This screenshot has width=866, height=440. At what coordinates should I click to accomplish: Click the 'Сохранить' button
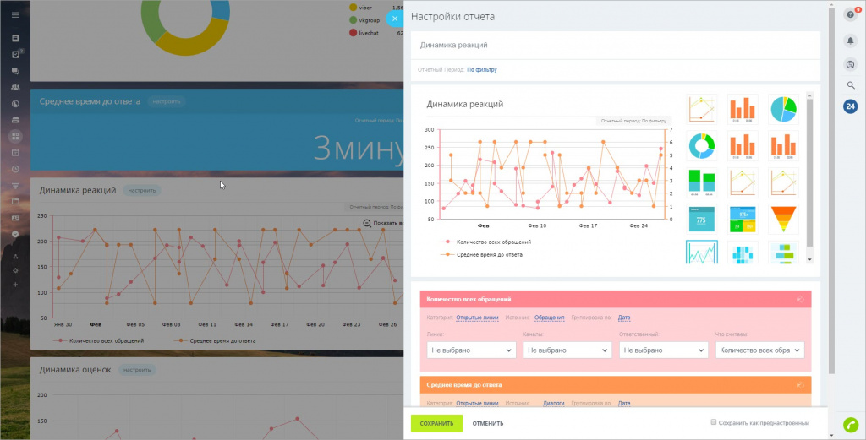click(436, 423)
